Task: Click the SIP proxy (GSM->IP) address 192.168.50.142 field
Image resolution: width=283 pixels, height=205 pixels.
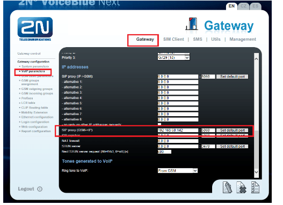Action: 178,130
